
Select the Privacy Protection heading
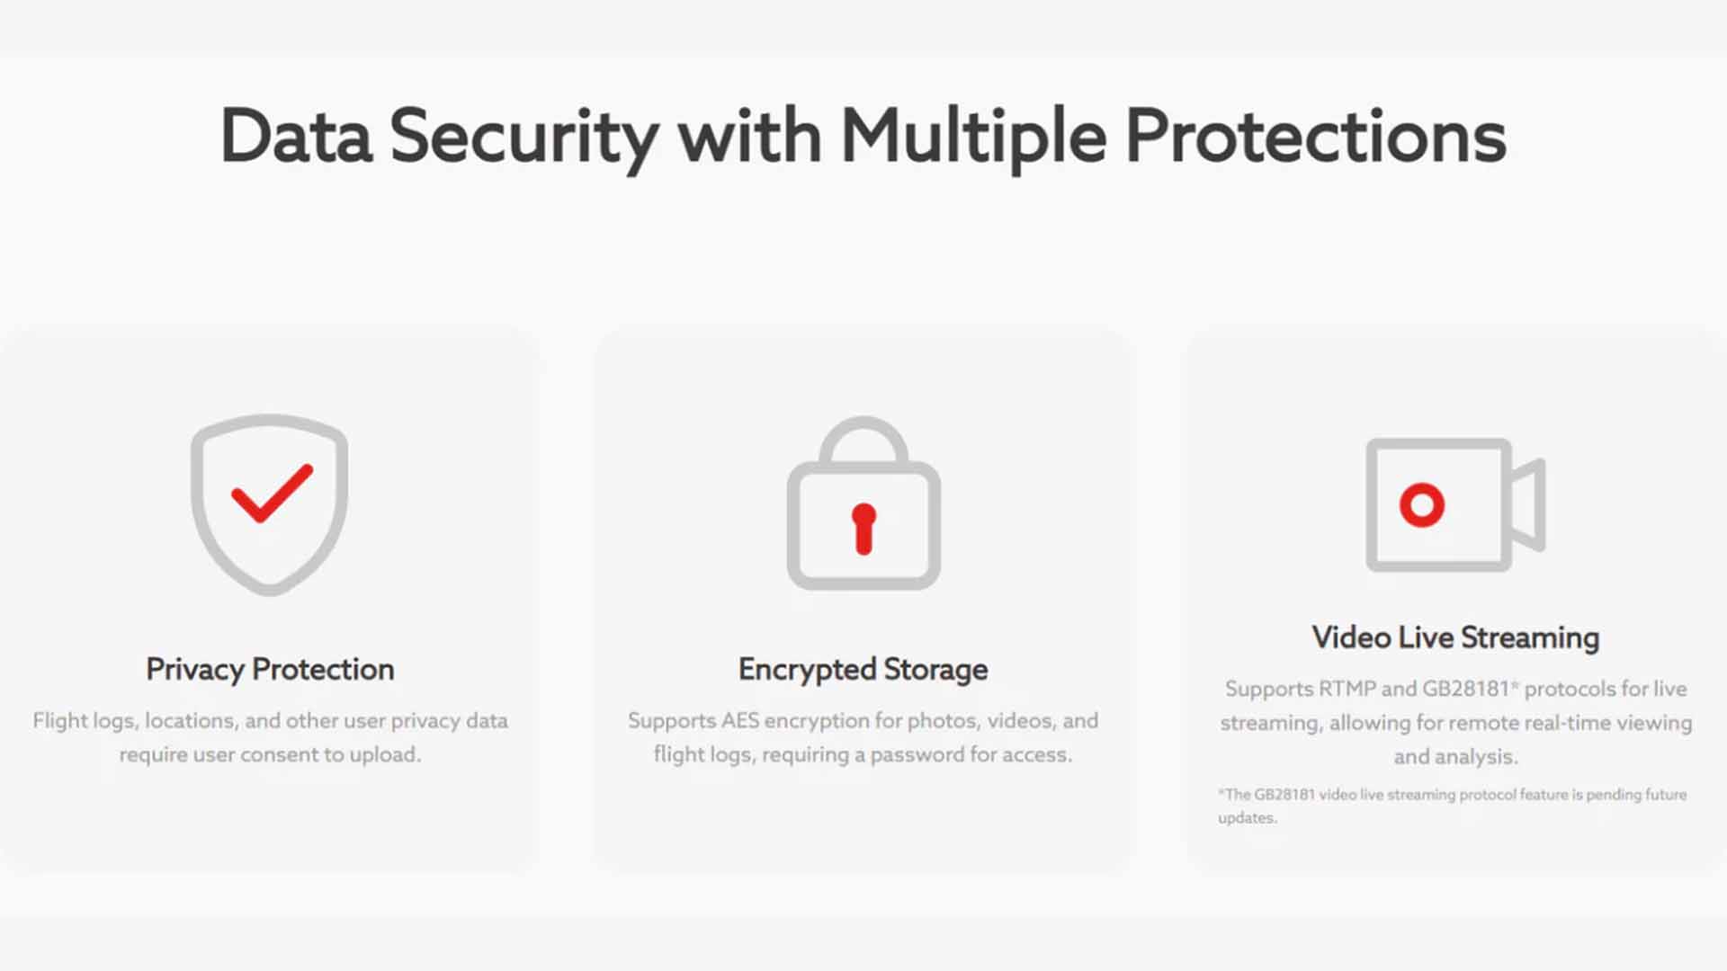(x=270, y=670)
